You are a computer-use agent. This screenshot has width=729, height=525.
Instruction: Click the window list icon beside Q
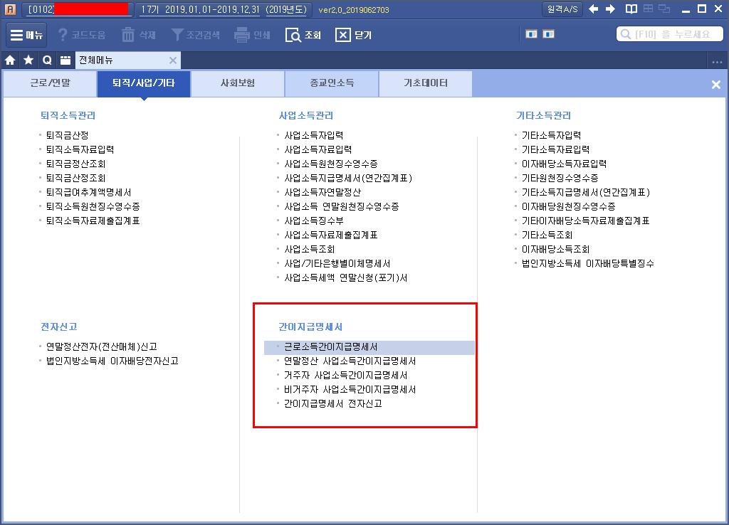pos(65,60)
